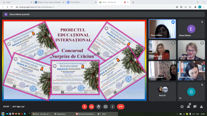
Task: Open a new browser tab
Action: pyautogui.click(x=133, y=2)
